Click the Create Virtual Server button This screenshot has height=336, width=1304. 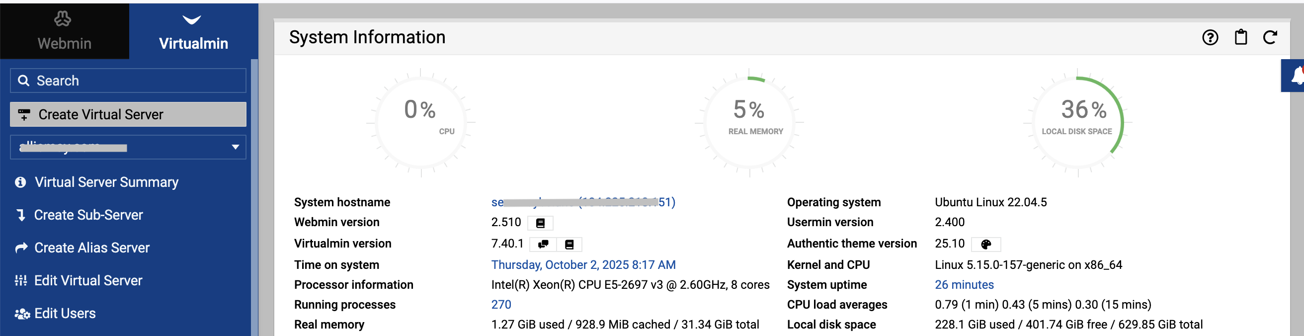tap(128, 114)
